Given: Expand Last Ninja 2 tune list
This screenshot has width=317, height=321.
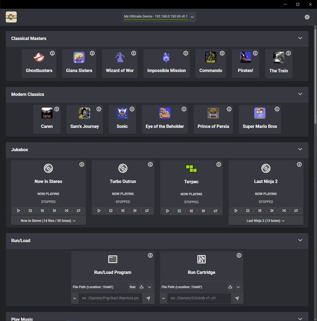Looking at the screenshot, I should coord(266,221).
